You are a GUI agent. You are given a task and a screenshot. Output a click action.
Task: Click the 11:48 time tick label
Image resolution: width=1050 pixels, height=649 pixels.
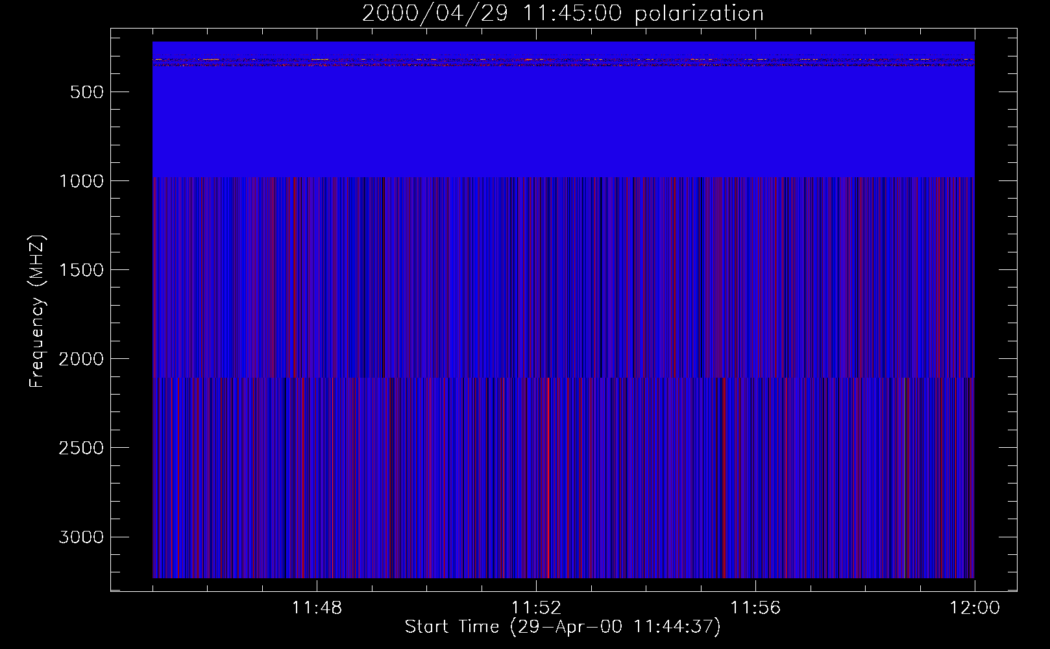click(317, 608)
